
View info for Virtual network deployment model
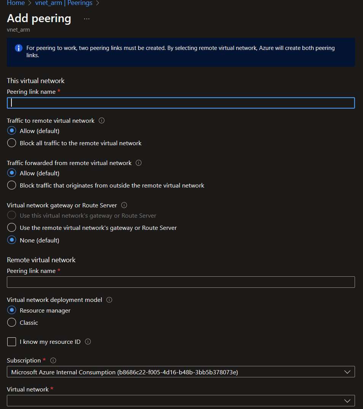pos(109,300)
